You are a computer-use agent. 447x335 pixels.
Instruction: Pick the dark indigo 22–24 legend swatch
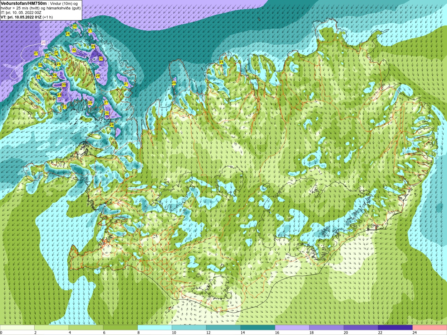pyautogui.click(x=395, y=328)
